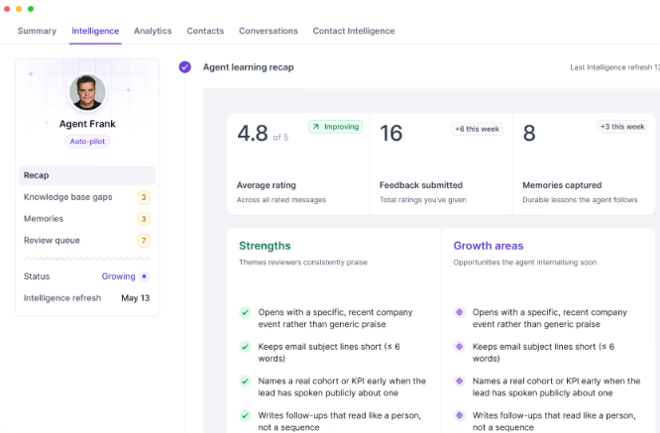
Task: Click purple icon for Growth 'Opens with a specific'
Action: click(459, 312)
